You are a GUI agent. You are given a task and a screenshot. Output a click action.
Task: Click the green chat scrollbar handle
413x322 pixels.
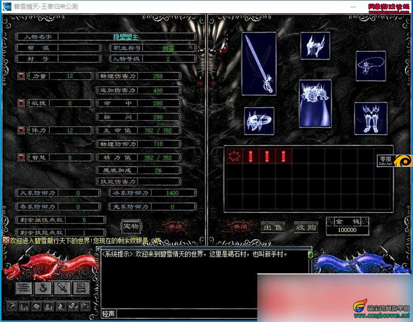click(x=310, y=255)
